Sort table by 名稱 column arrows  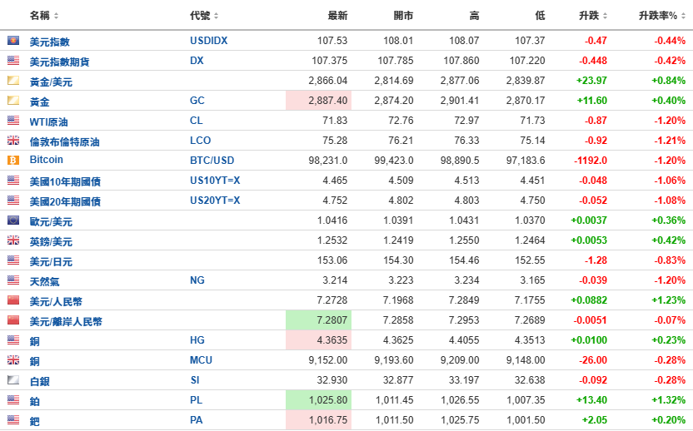pos(56,16)
